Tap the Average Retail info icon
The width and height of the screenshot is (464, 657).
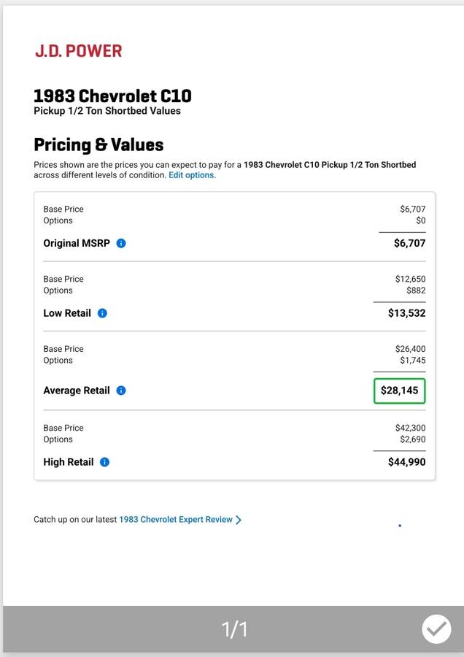click(121, 391)
